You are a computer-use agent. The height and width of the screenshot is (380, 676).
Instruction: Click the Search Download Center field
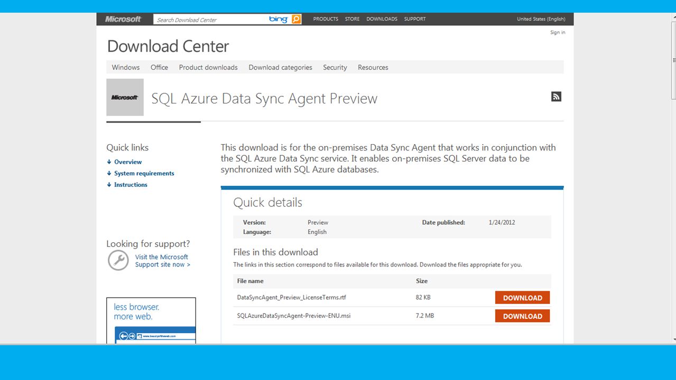[x=211, y=20]
